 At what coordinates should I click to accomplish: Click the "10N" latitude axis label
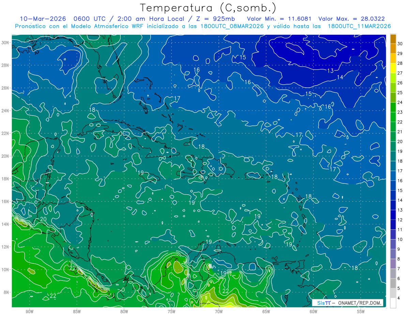coord(5,270)
